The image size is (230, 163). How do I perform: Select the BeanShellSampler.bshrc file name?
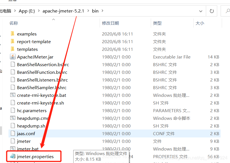(x=42, y=87)
